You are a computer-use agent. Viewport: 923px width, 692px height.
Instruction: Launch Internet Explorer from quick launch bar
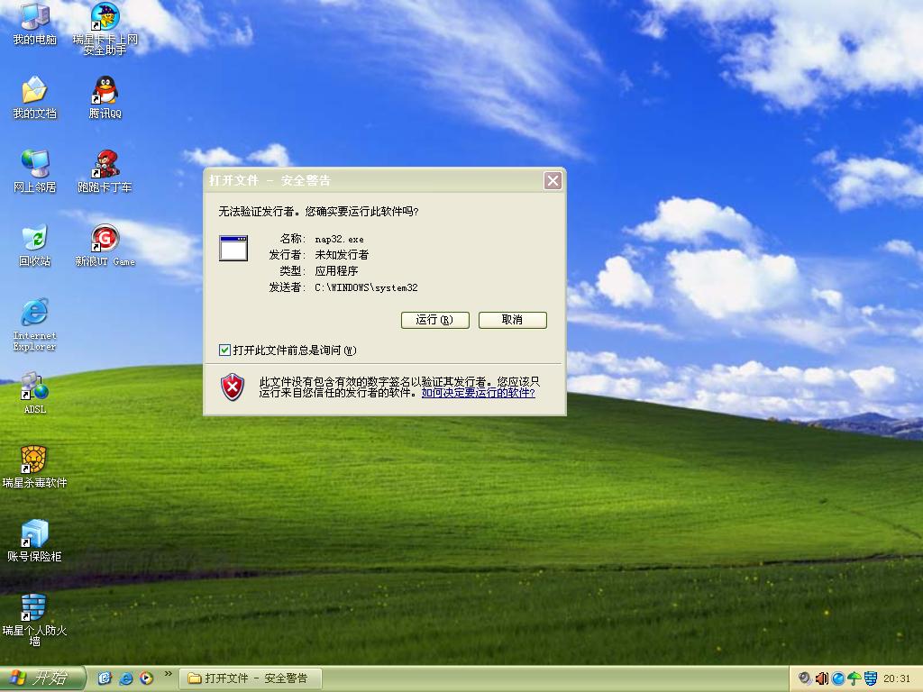[126, 678]
